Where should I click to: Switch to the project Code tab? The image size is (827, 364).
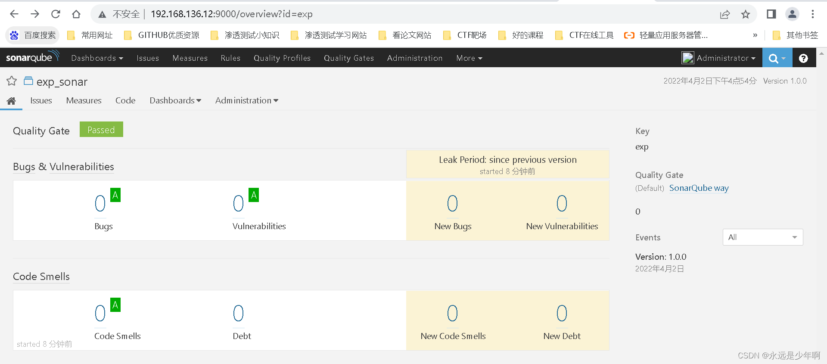(125, 100)
